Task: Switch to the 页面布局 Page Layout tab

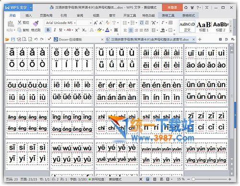Action: point(46,15)
